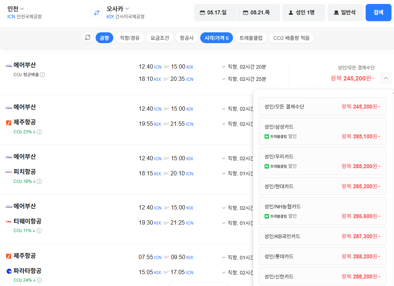Toggle the 직항/경유 filter chip
The height and width of the screenshot is (286, 394).
tap(129, 38)
